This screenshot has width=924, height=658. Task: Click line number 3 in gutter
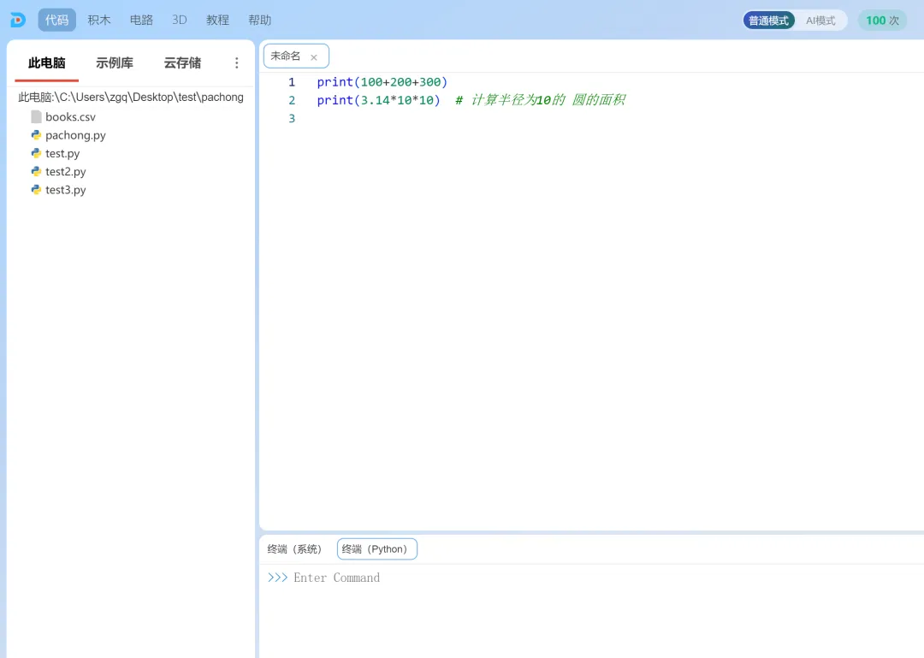pos(292,119)
